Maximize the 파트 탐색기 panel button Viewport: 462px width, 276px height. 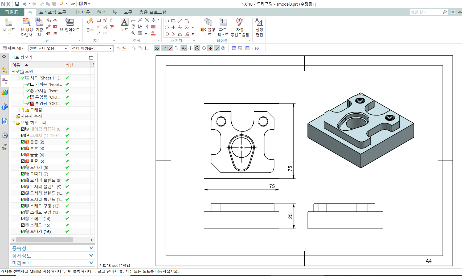pyautogui.click(x=91, y=58)
